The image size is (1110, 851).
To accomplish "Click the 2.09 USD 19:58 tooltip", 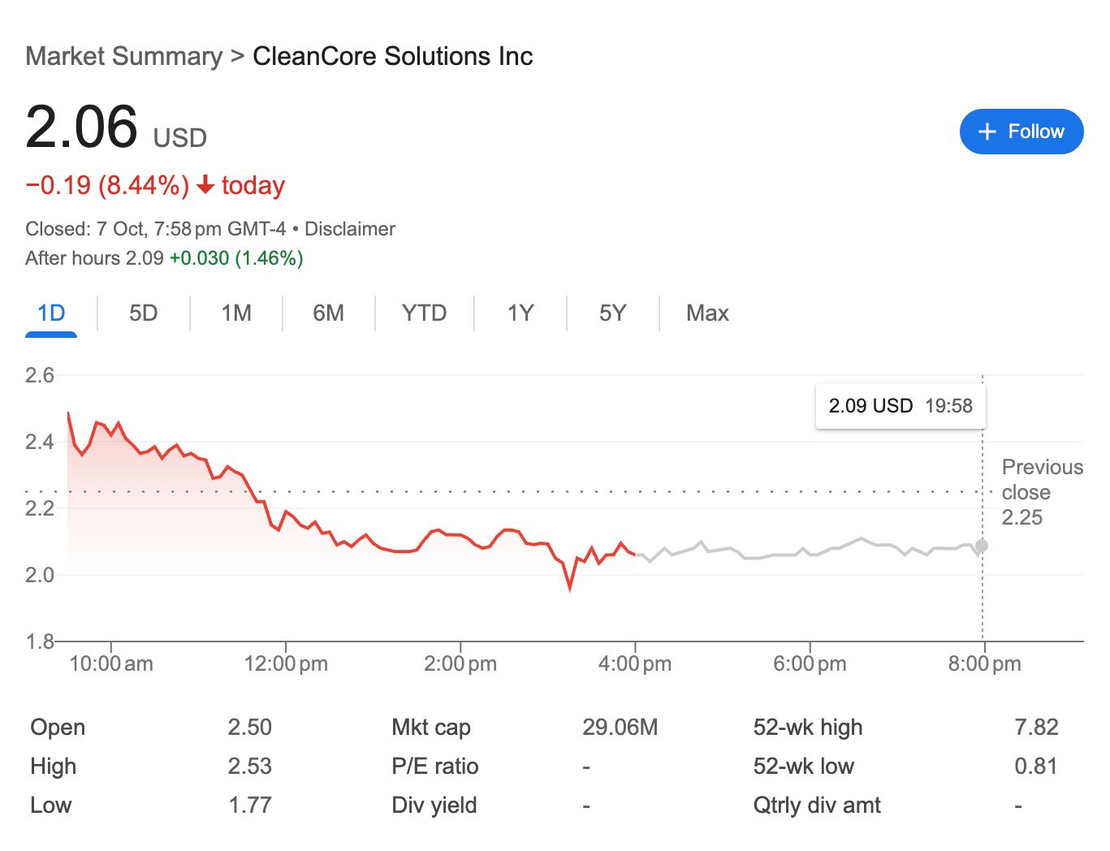I will point(900,406).
